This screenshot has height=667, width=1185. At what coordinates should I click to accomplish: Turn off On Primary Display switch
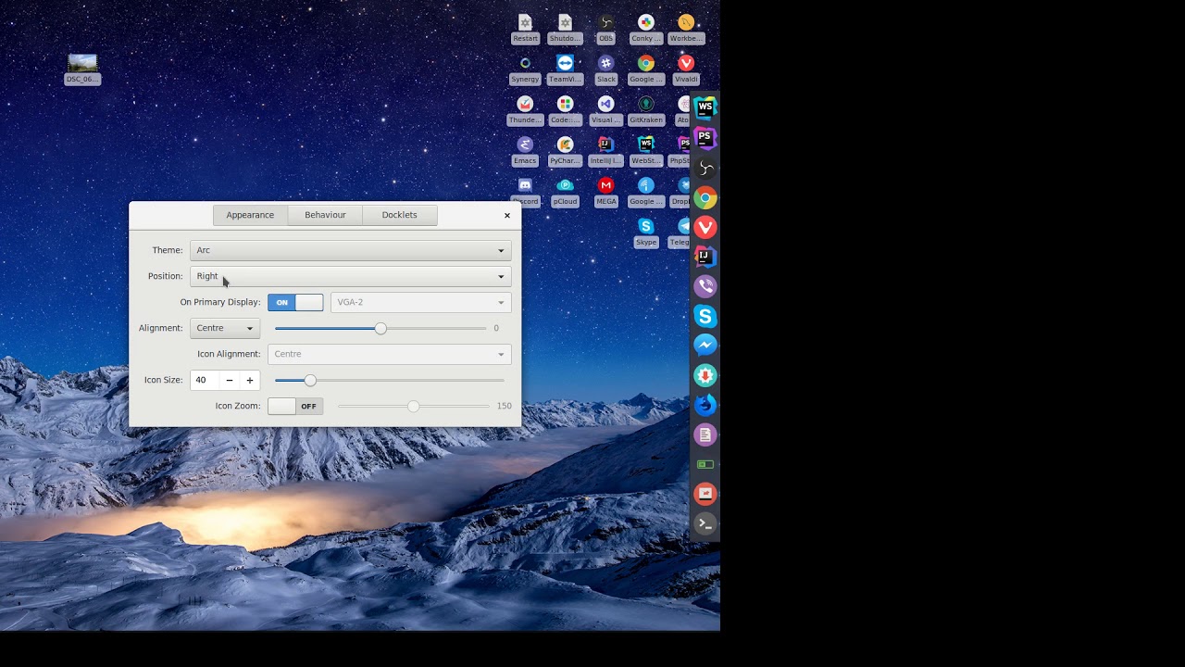(x=295, y=302)
